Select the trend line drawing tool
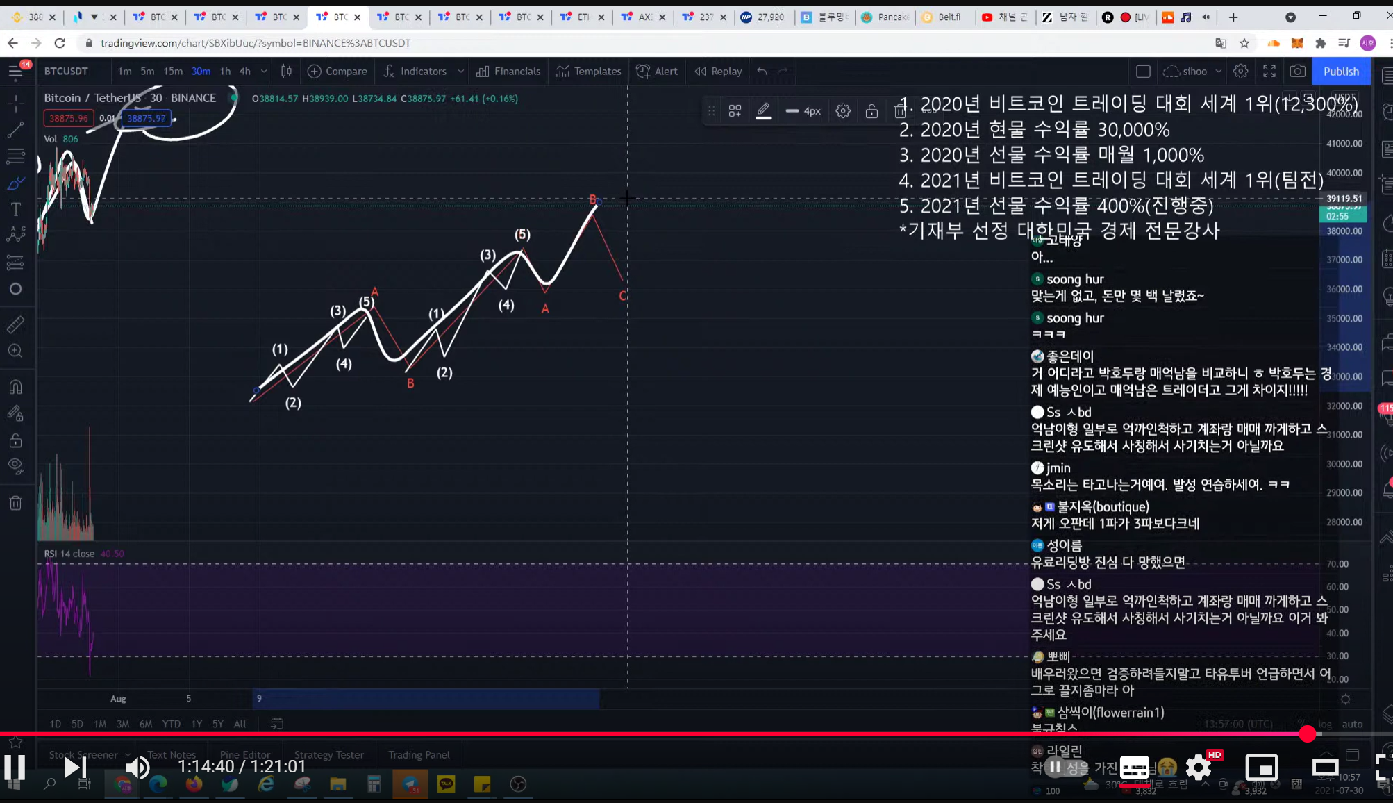The width and height of the screenshot is (1393, 803). coord(15,130)
